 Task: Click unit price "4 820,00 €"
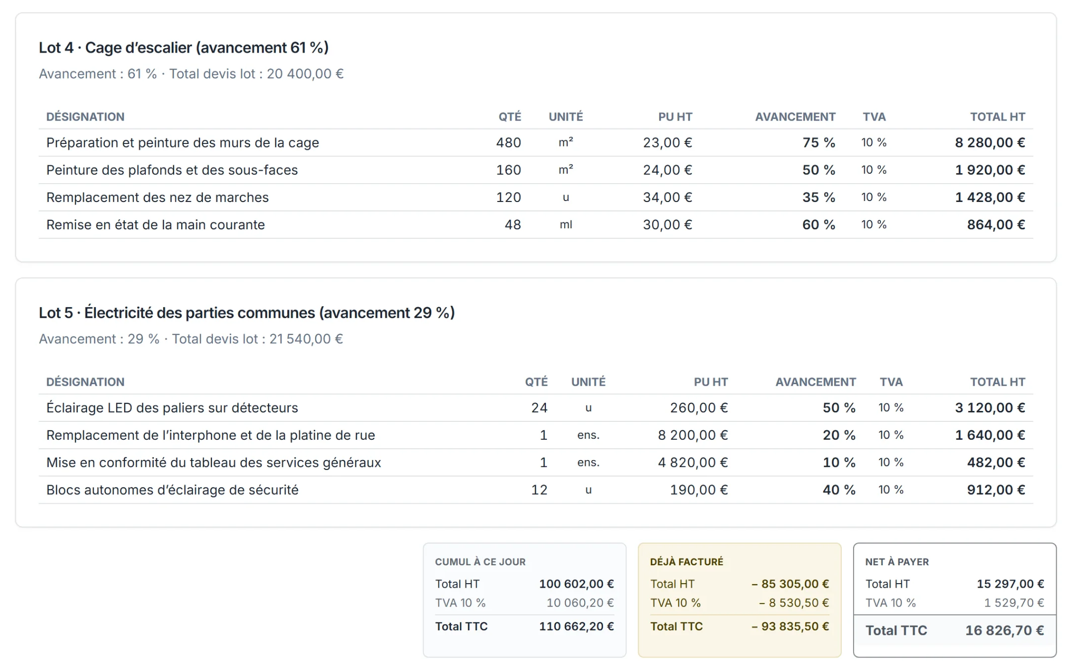[693, 463]
